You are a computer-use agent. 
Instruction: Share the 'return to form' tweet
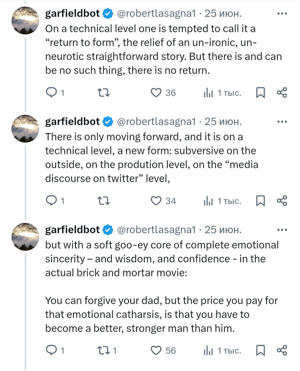click(x=282, y=93)
